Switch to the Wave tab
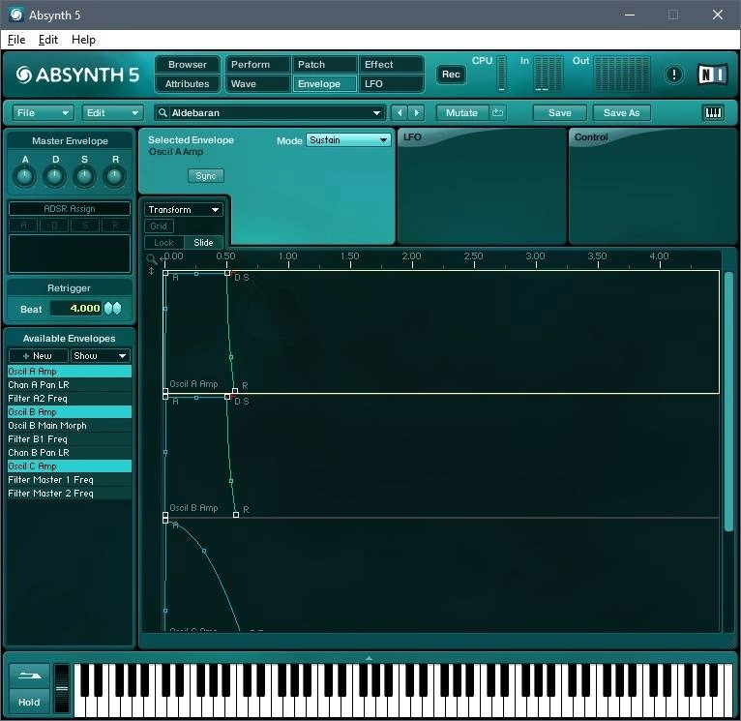The width and height of the screenshot is (741, 721). coord(257,83)
